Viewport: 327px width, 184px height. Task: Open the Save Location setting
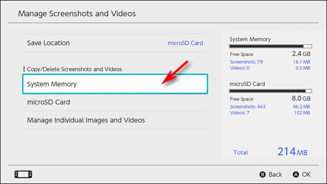coord(115,43)
